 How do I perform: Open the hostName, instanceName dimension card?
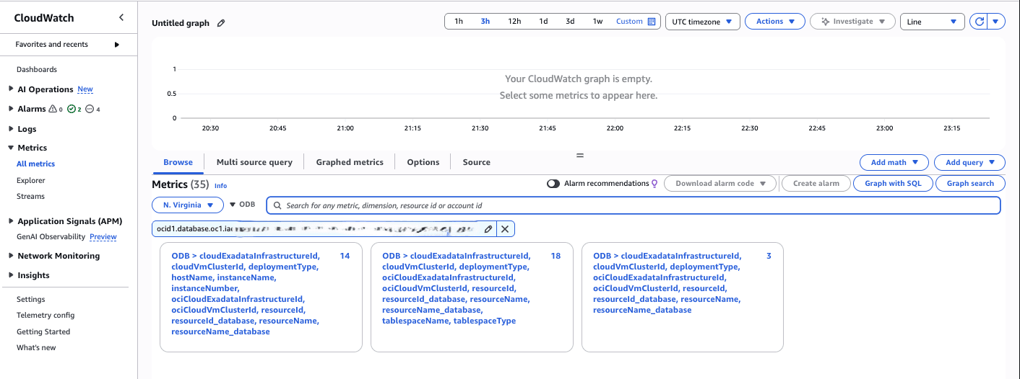[x=261, y=297]
